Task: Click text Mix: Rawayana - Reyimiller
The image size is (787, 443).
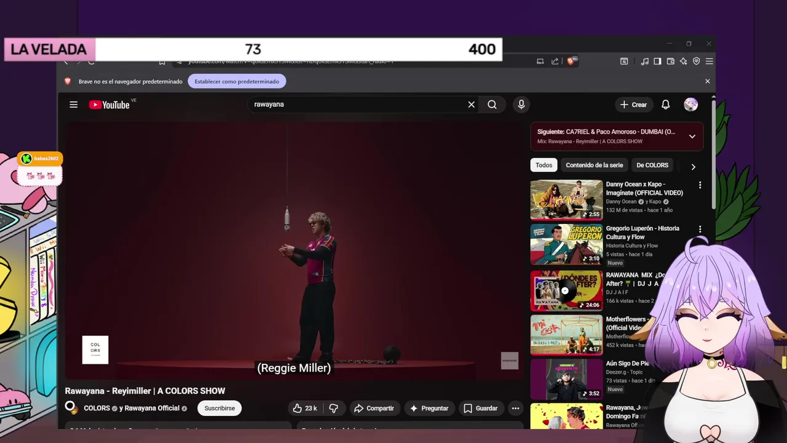Action: [x=590, y=142]
